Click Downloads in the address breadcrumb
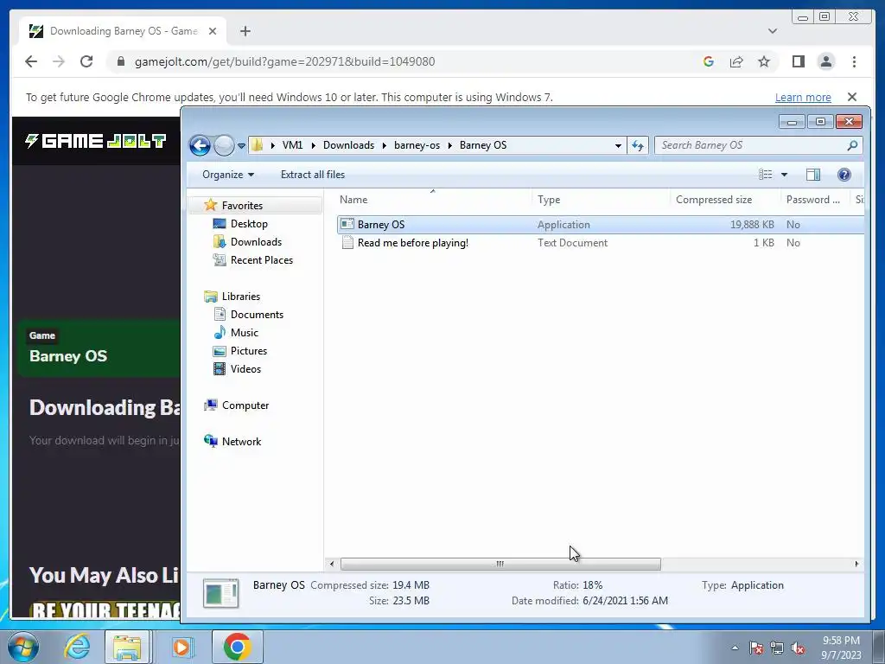Image resolution: width=885 pixels, height=664 pixels. (348, 145)
